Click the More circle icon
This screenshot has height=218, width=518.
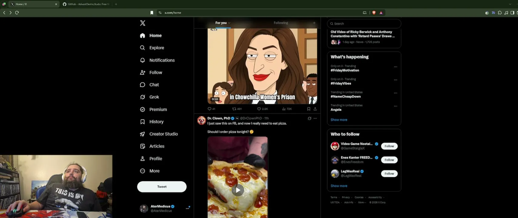pos(142,171)
